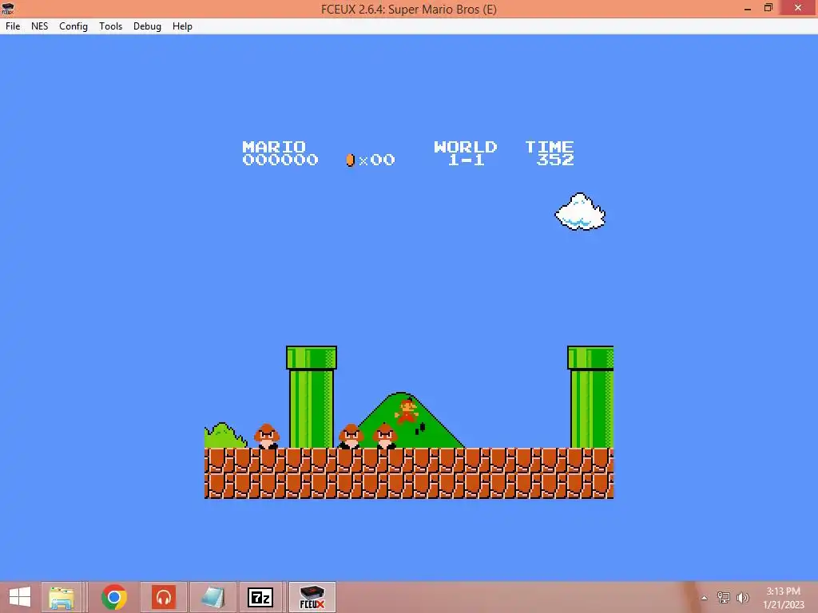Viewport: 818px width, 613px height.
Task: Click the Mario character in game
Action: (407, 411)
